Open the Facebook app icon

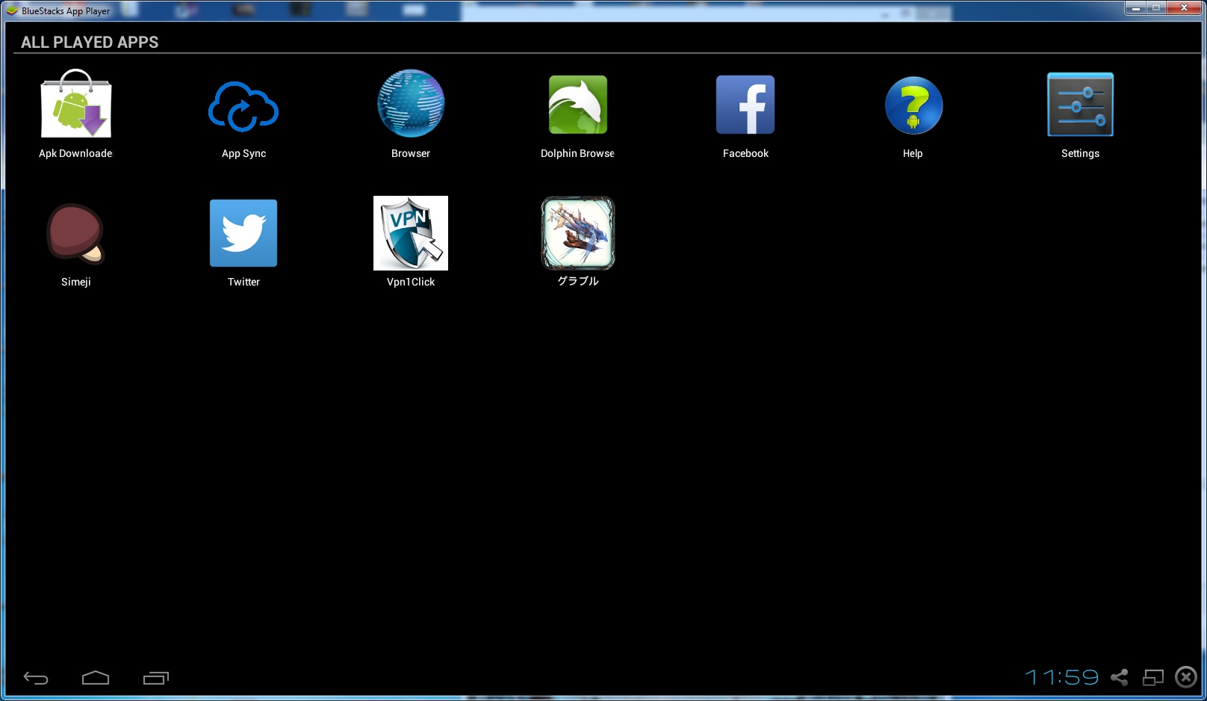pyautogui.click(x=745, y=105)
